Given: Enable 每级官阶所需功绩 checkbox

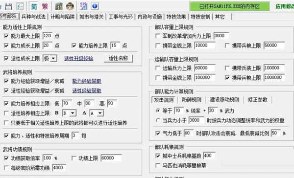Looking at the screenshot, I should 6,168.
